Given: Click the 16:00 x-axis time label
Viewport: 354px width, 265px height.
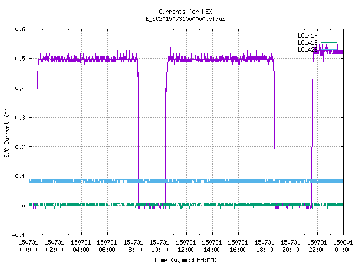Looking at the screenshot, I should (238, 250).
